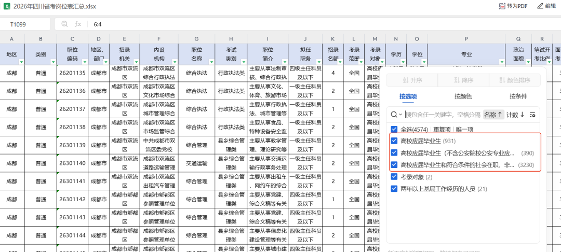Switch to the 按条件 tab
The height and width of the screenshot is (252, 561).
tap(518, 96)
